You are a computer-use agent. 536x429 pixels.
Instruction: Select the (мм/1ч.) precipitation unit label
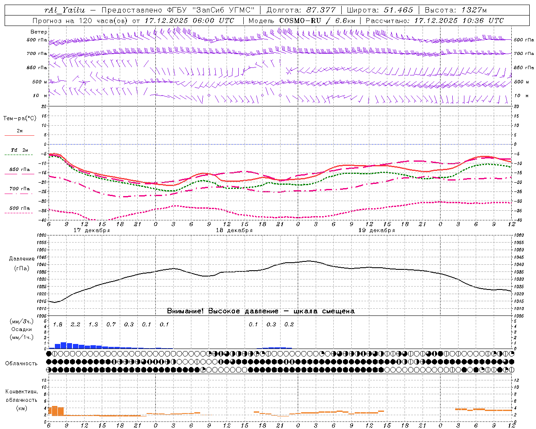(x=22, y=337)
